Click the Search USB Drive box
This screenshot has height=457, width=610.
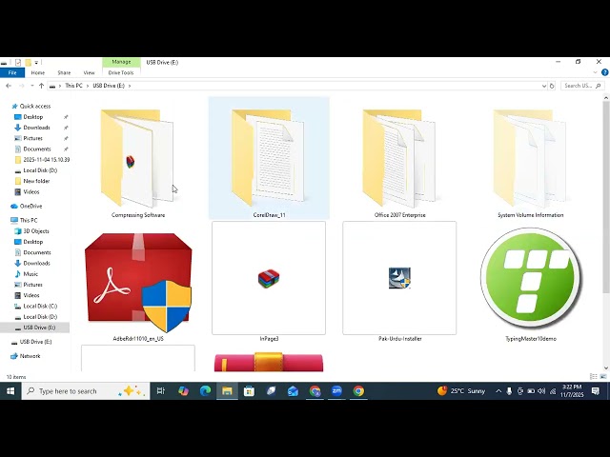tap(582, 86)
